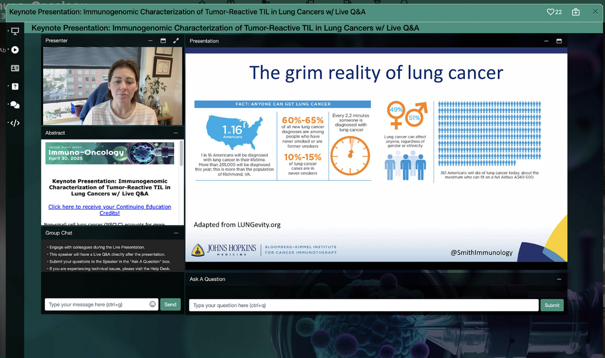Click the 'Type your question here' field
This screenshot has height=358, width=605.
[363, 305]
